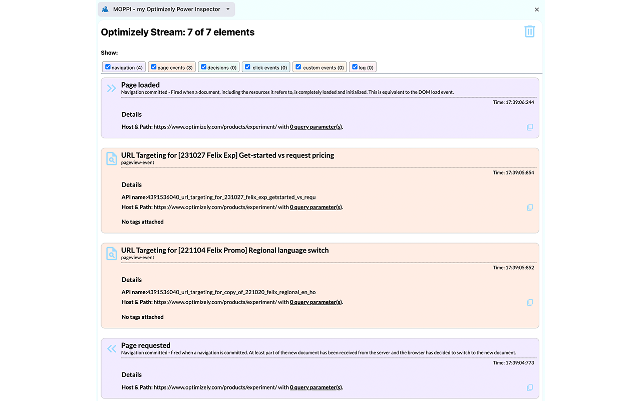Screen dimensions: 641x401
Task: Copy details of Regional language switch event
Action: tap(530, 303)
